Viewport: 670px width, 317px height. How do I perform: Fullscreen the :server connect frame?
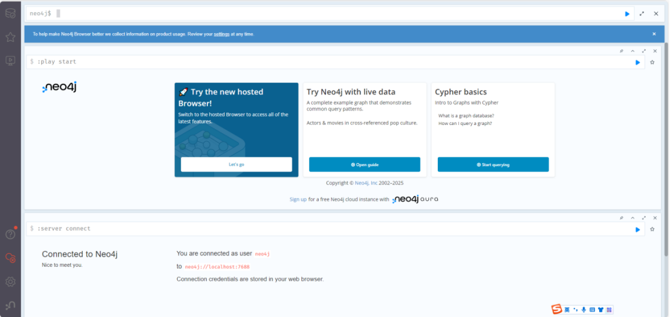click(644, 217)
